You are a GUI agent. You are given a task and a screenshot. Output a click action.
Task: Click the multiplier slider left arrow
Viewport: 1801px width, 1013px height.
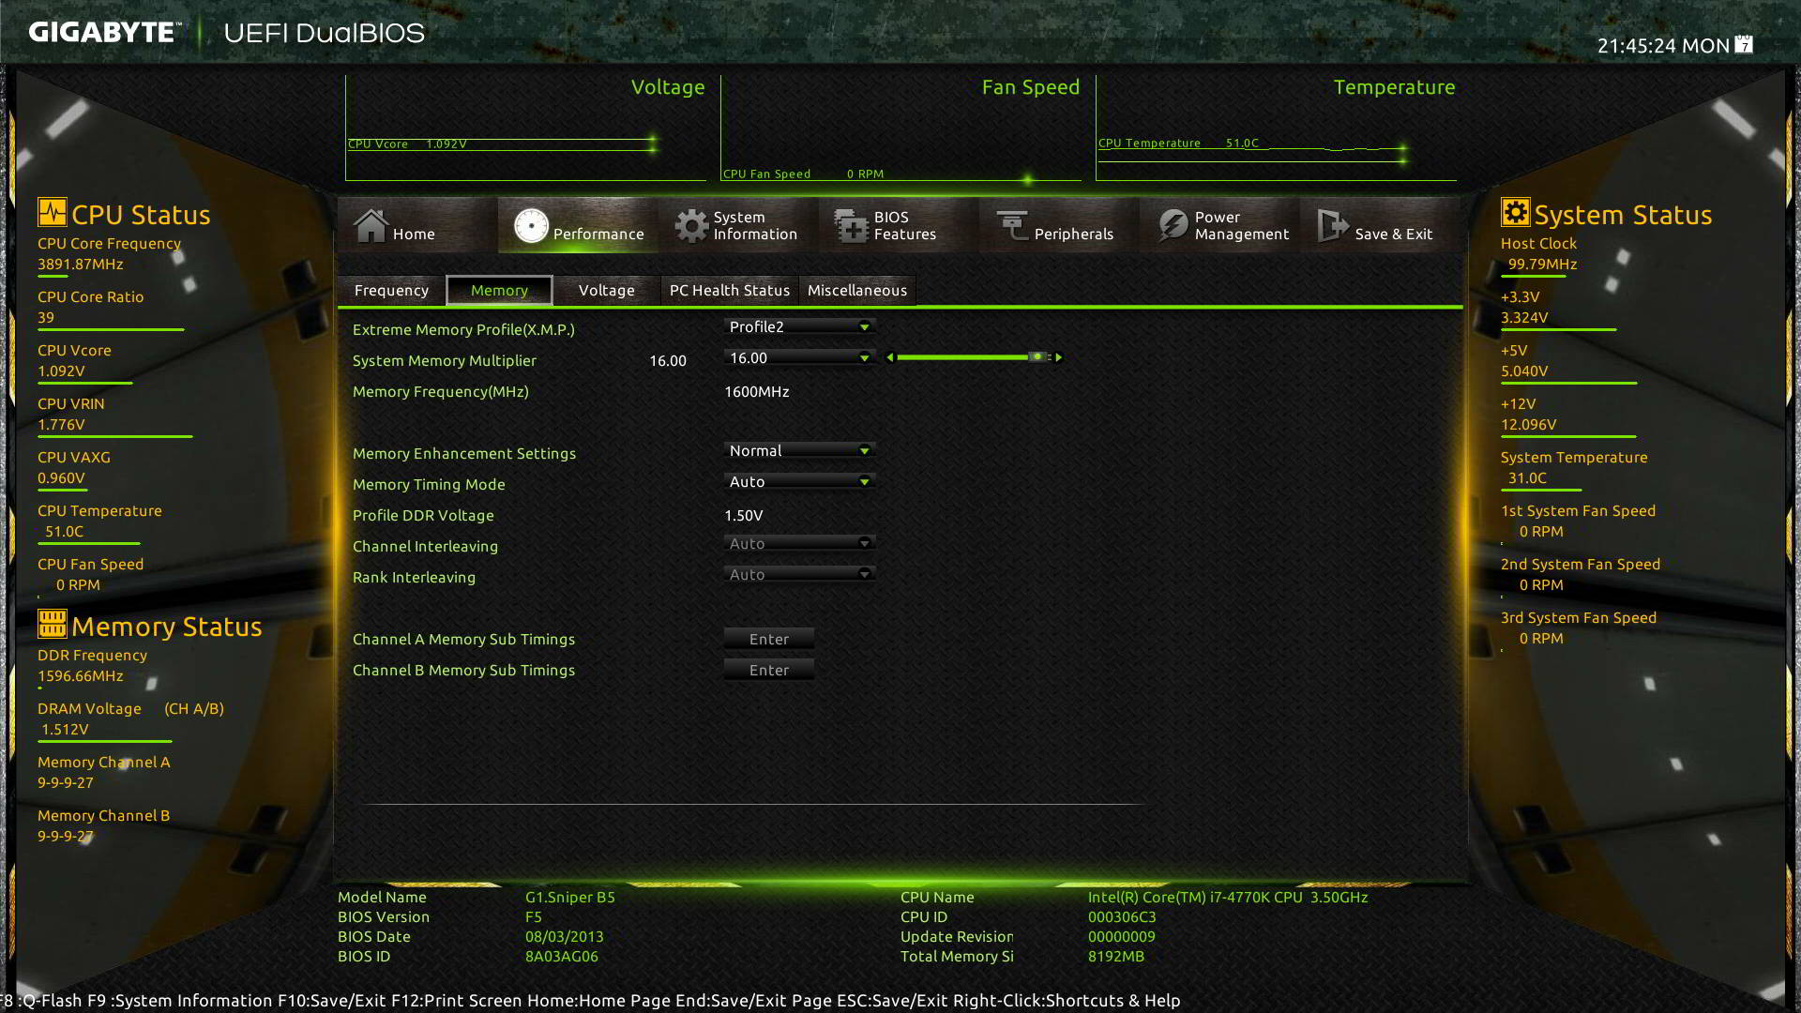point(890,357)
